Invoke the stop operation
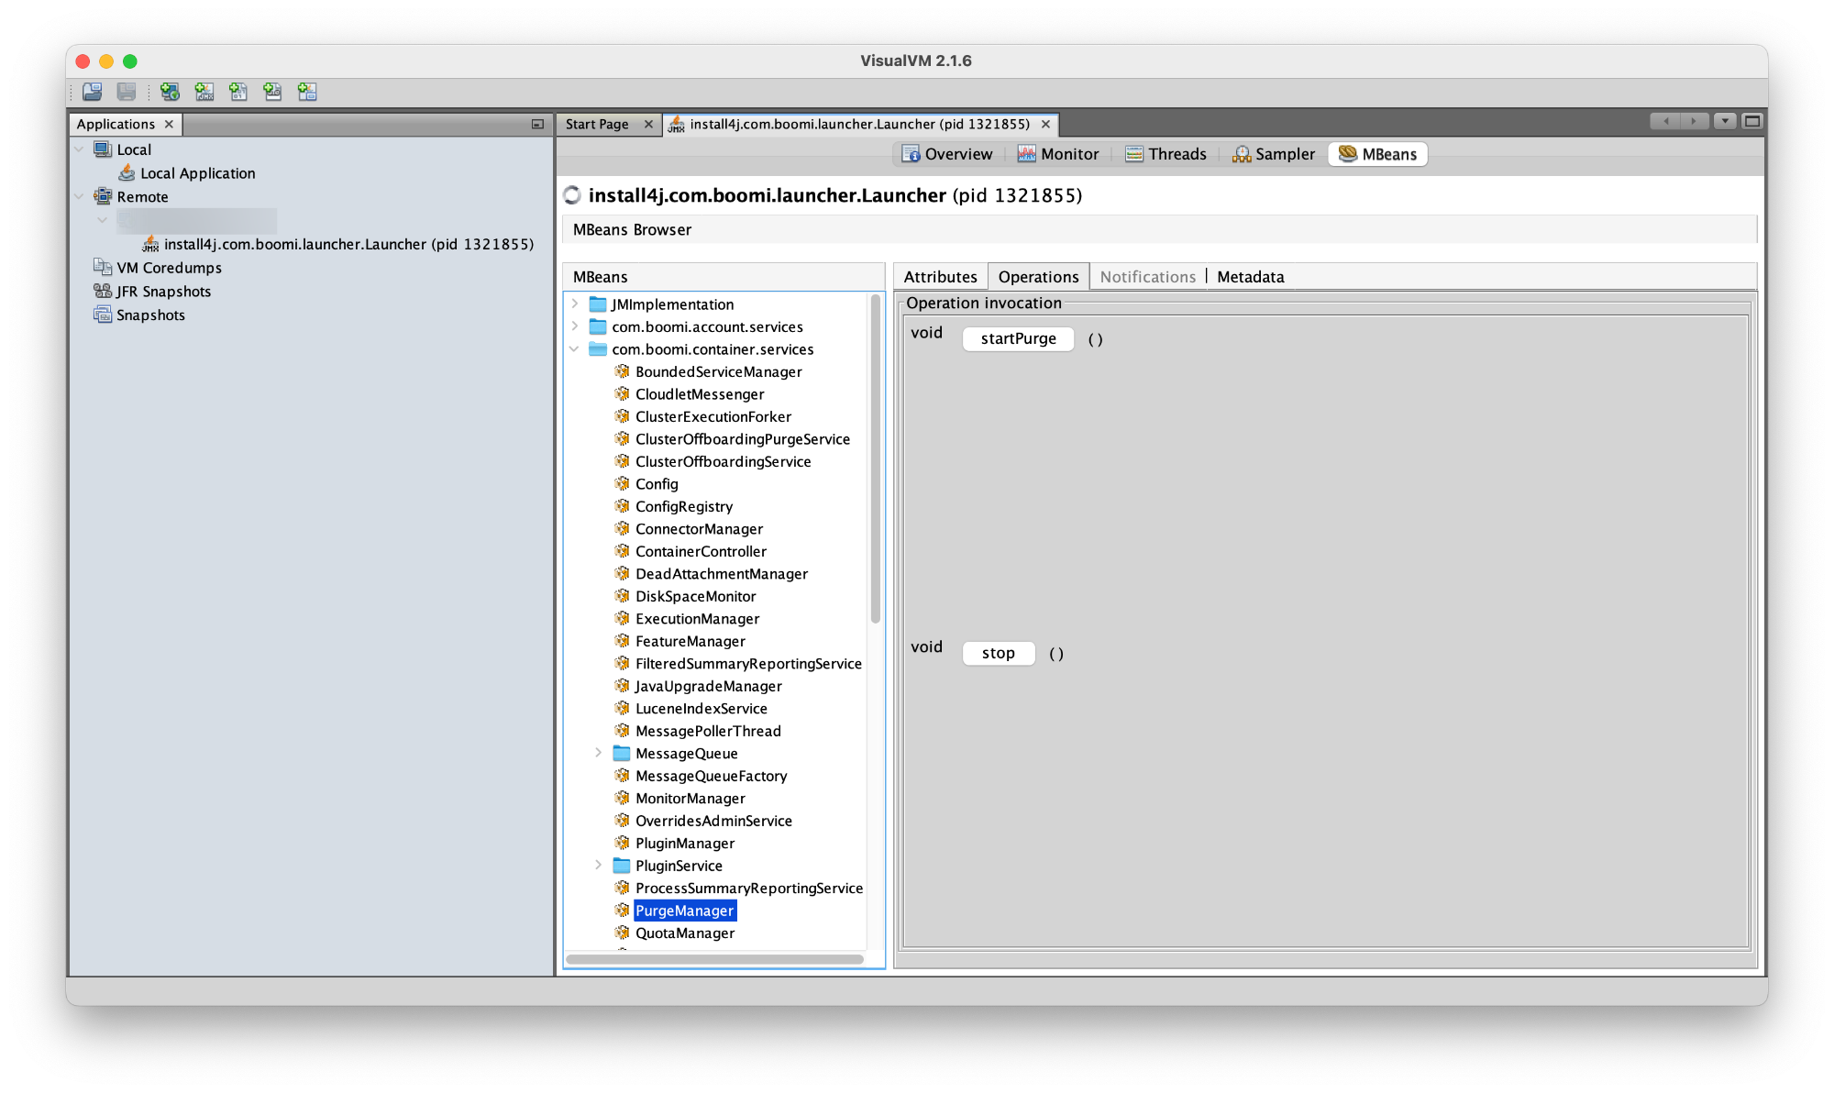This screenshot has width=1834, height=1093. pyautogui.click(x=998, y=653)
